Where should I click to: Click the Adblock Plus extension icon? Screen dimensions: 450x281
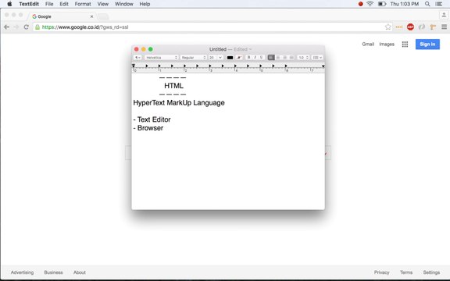(410, 27)
